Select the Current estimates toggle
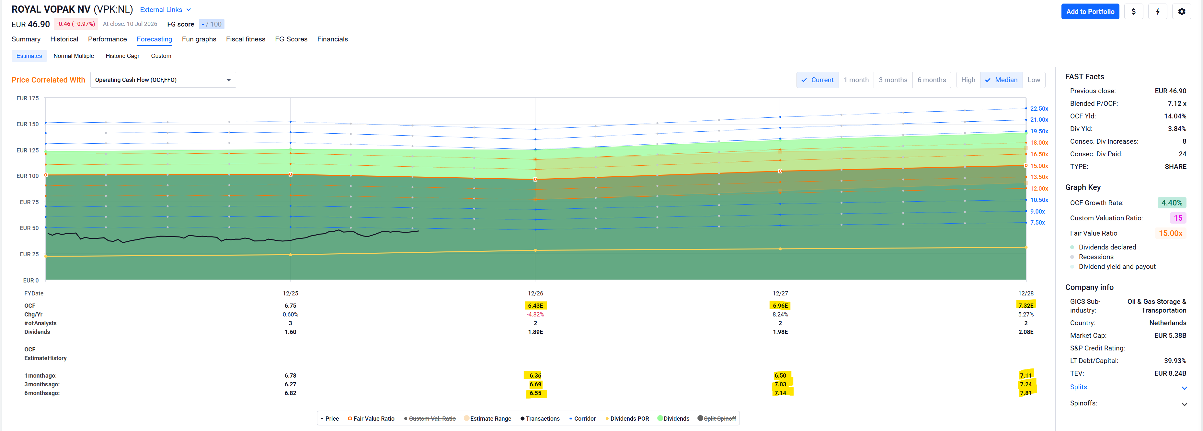 [x=818, y=80]
